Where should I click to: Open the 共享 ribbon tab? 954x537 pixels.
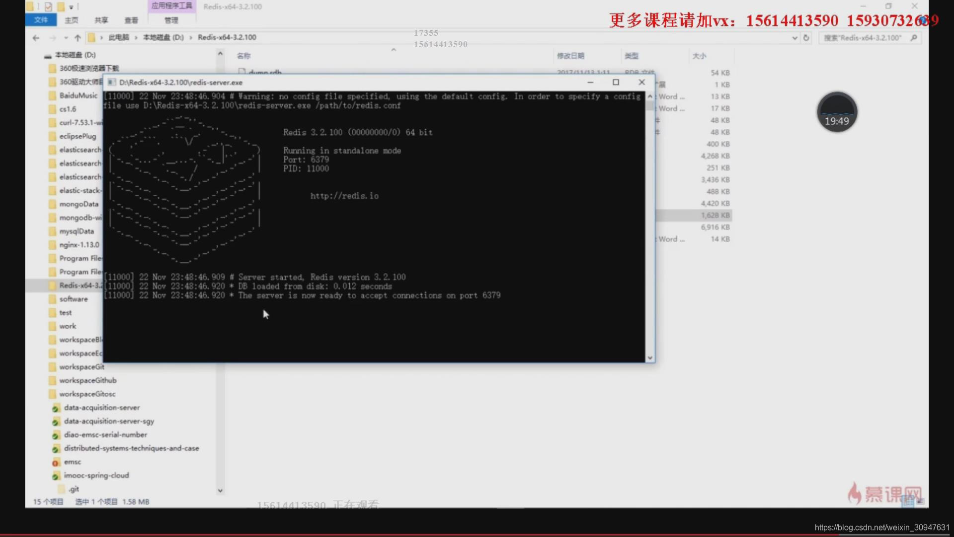pyautogui.click(x=101, y=20)
